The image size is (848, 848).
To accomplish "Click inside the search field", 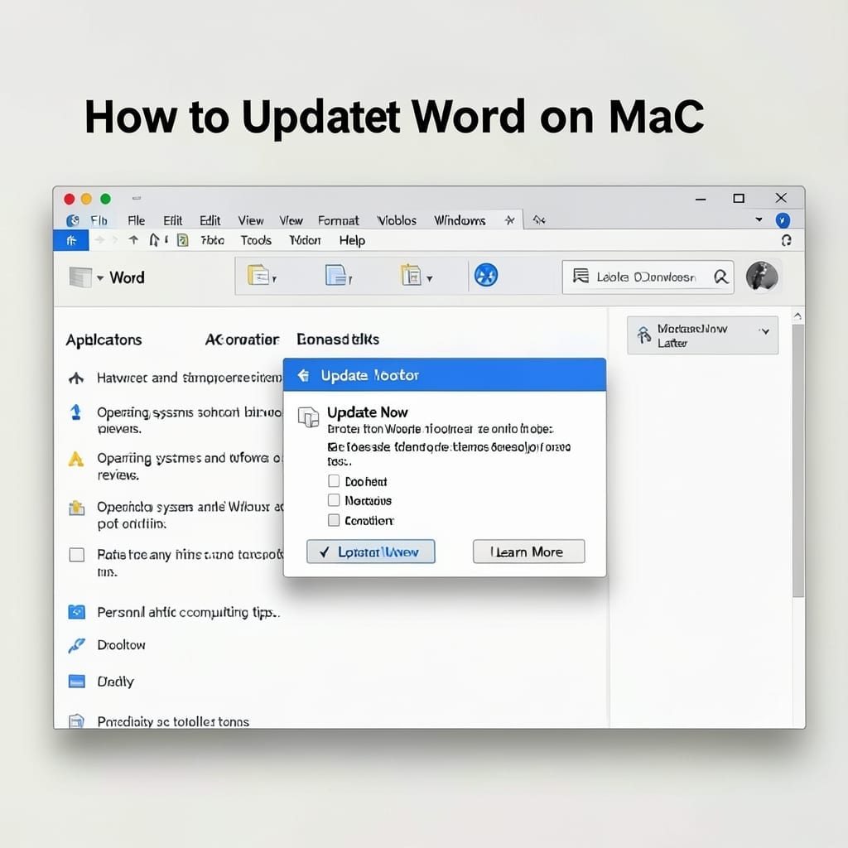I will (x=648, y=277).
